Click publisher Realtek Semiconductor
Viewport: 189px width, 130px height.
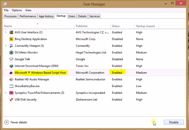coord(90,79)
